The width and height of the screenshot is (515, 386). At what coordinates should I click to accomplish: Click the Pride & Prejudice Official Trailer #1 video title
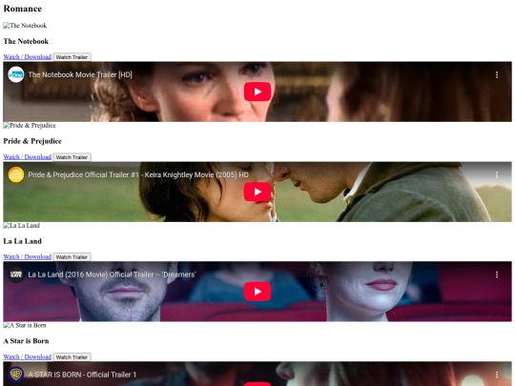(138, 174)
